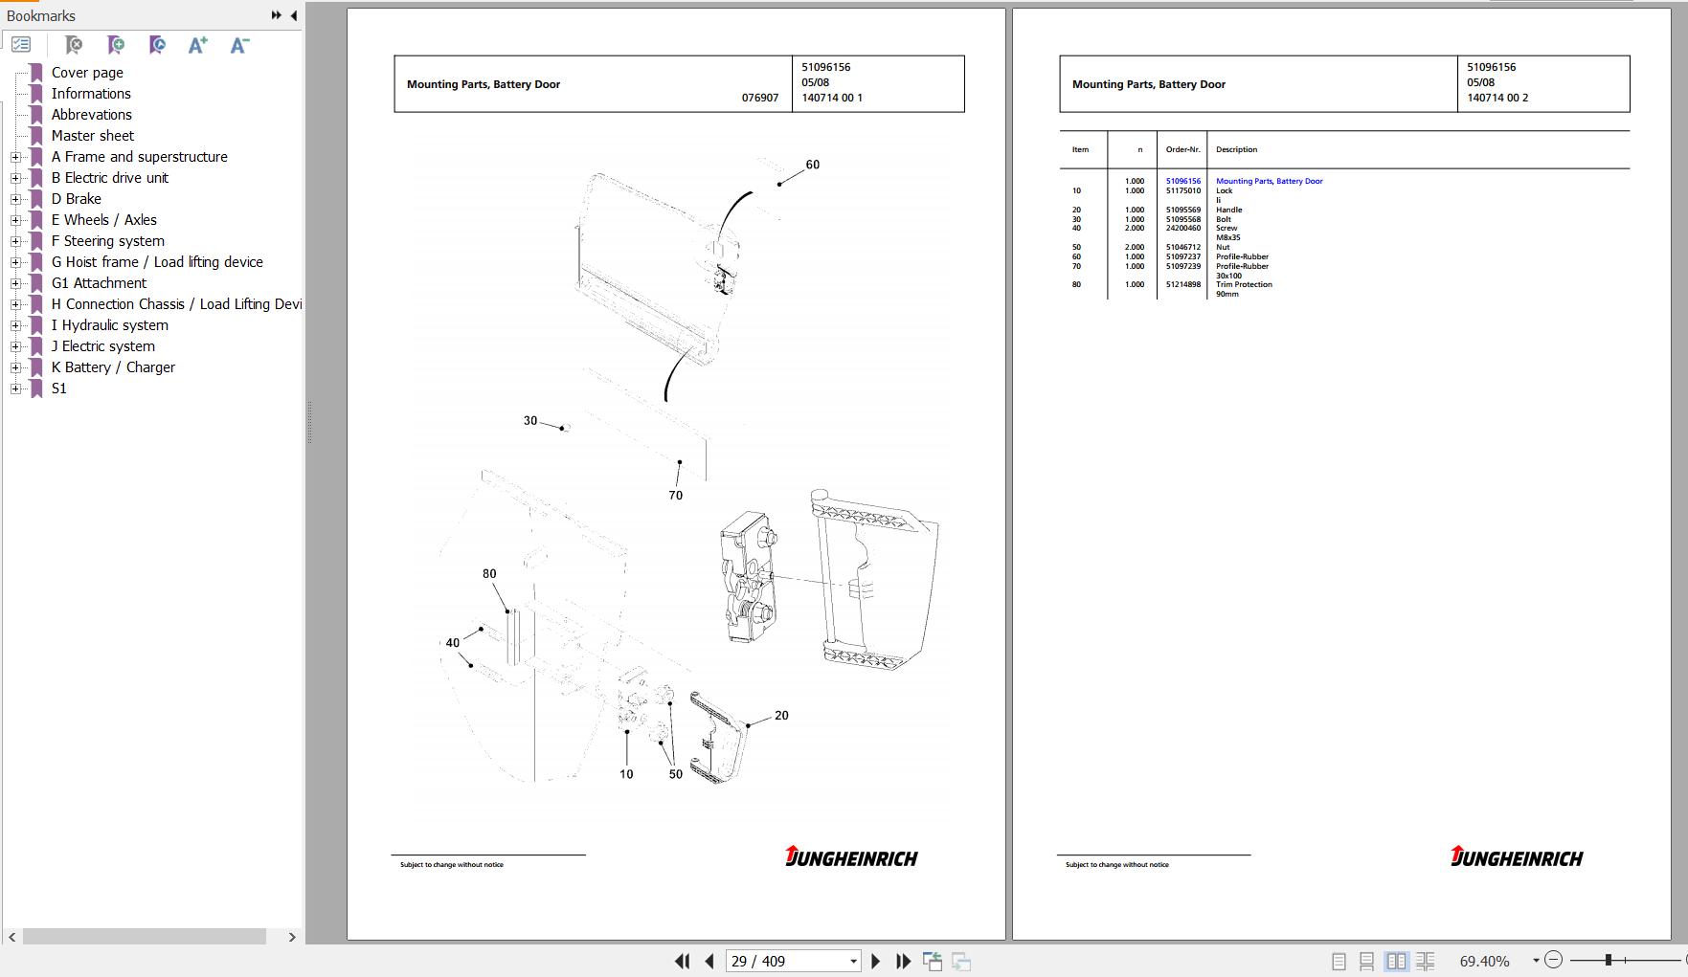This screenshot has height=977, width=1688.
Task: Expand the S1 bookmark node
Action: pyautogui.click(x=15, y=389)
